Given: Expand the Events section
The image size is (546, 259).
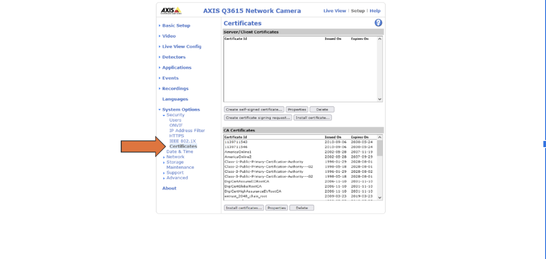Looking at the screenshot, I should point(171,78).
